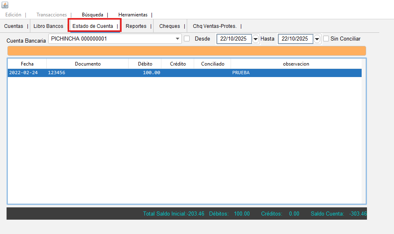Open the Herramientas menu
394x234 pixels.
point(133,15)
